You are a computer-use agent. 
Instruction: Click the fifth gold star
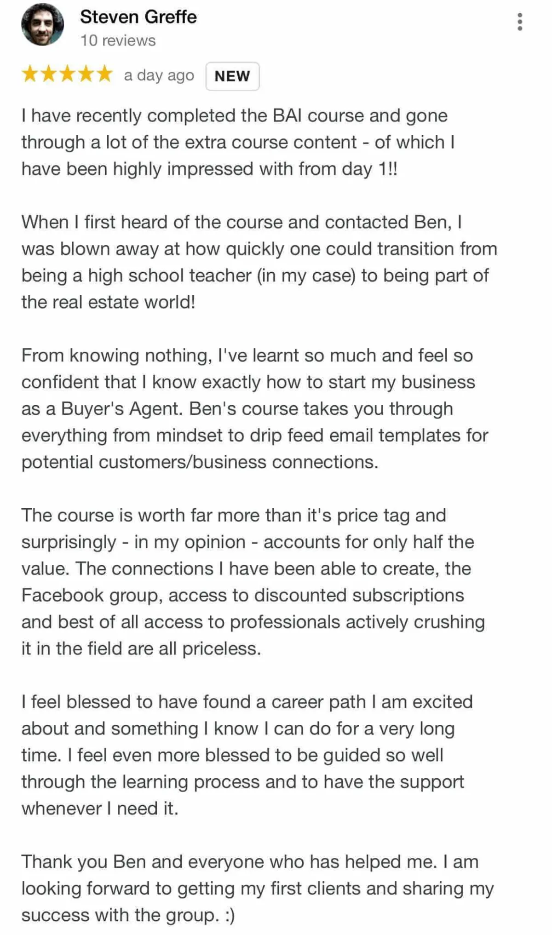(104, 74)
